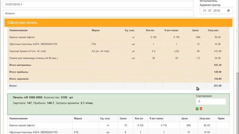Click the Запас value 10 in lower table
The height and width of the screenshot is (134, 239).
(x=125, y=125)
